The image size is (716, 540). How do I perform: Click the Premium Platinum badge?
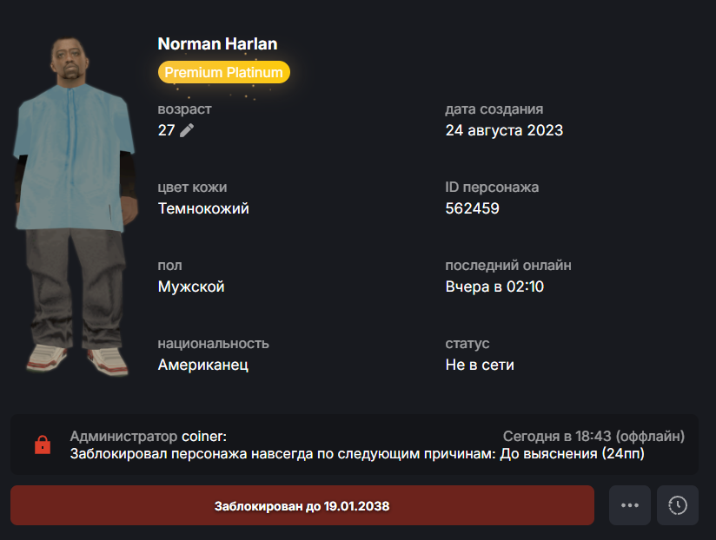pos(224,72)
